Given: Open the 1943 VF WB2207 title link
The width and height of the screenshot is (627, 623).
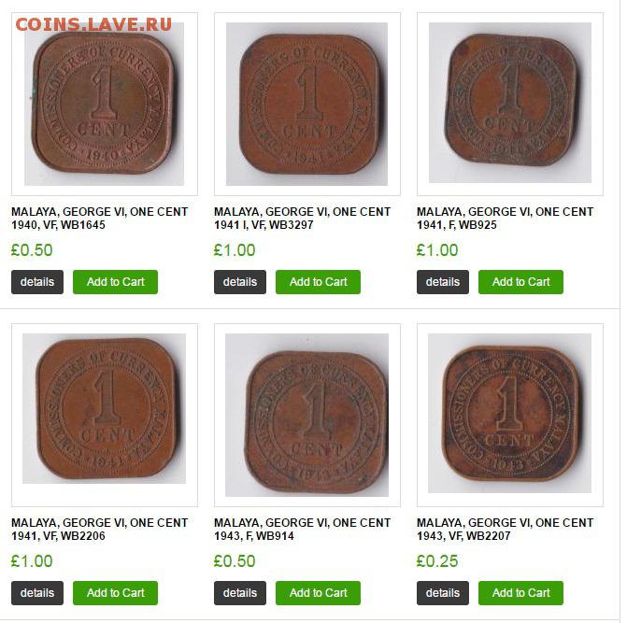Looking at the screenshot, I should pyautogui.click(x=505, y=529).
